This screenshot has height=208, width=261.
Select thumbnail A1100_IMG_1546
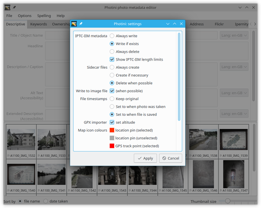click(203, 176)
